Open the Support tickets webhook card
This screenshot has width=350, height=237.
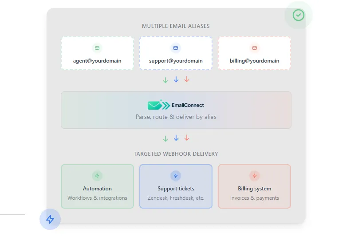pos(176,186)
